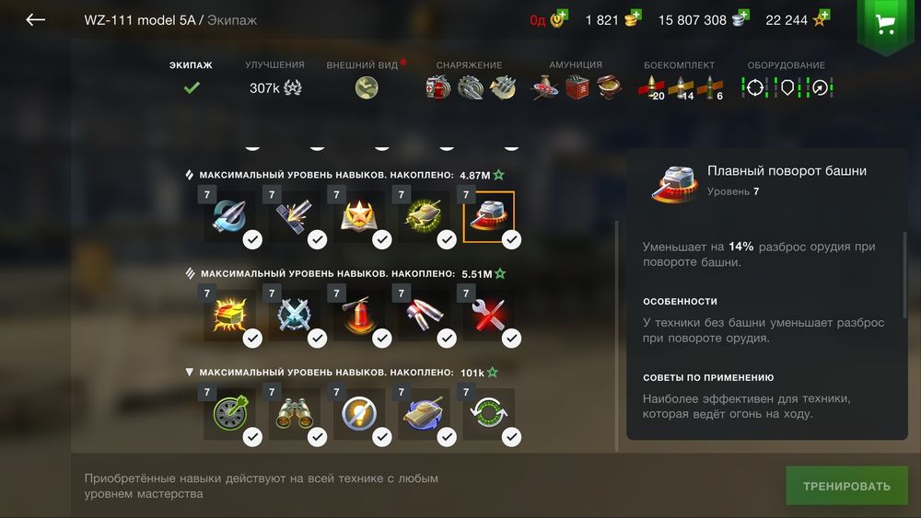921x518 pixels.
Task: Go back with the arrow button
Action: point(35,20)
